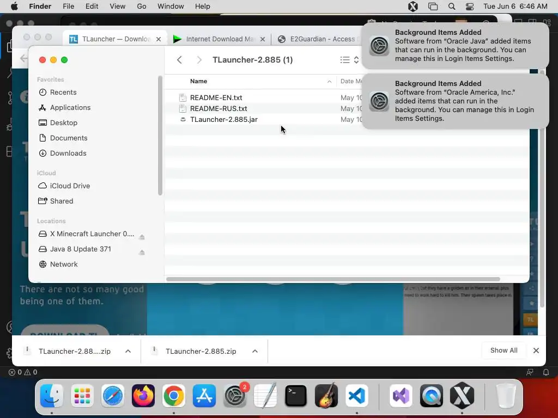Close the Chrome downloads bar

click(x=536, y=351)
